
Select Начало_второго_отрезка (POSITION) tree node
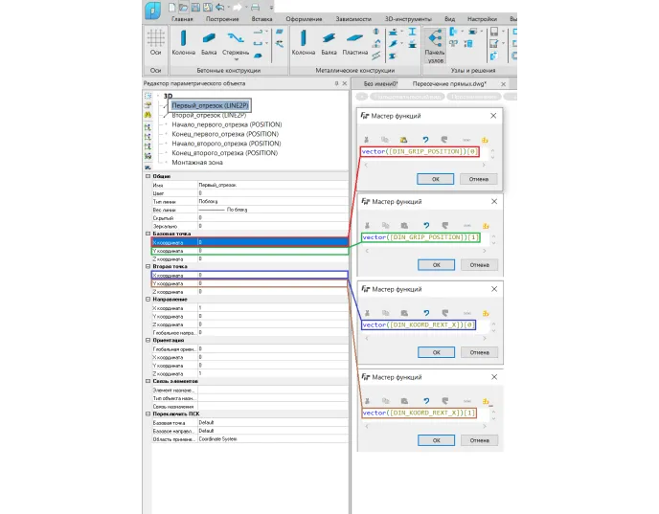226,144
